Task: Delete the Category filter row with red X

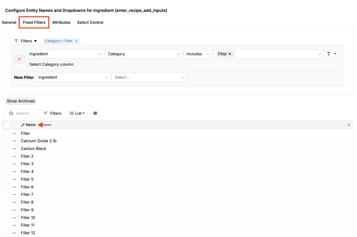Action: [19, 59]
